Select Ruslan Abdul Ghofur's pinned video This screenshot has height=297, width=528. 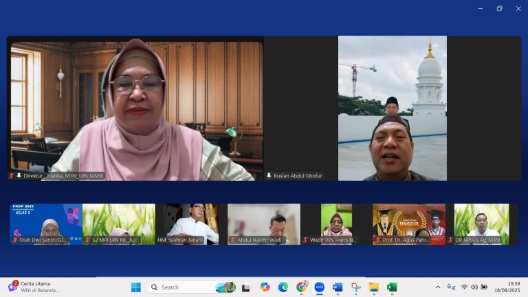tap(393, 108)
